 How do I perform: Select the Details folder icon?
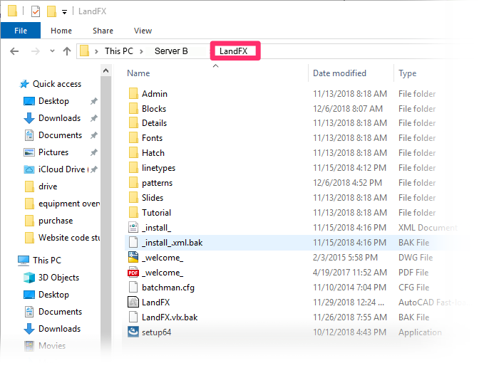point(133,122)
